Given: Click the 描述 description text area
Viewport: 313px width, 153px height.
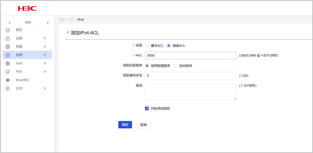Looking at the screenshot, I should coord(191,92).
